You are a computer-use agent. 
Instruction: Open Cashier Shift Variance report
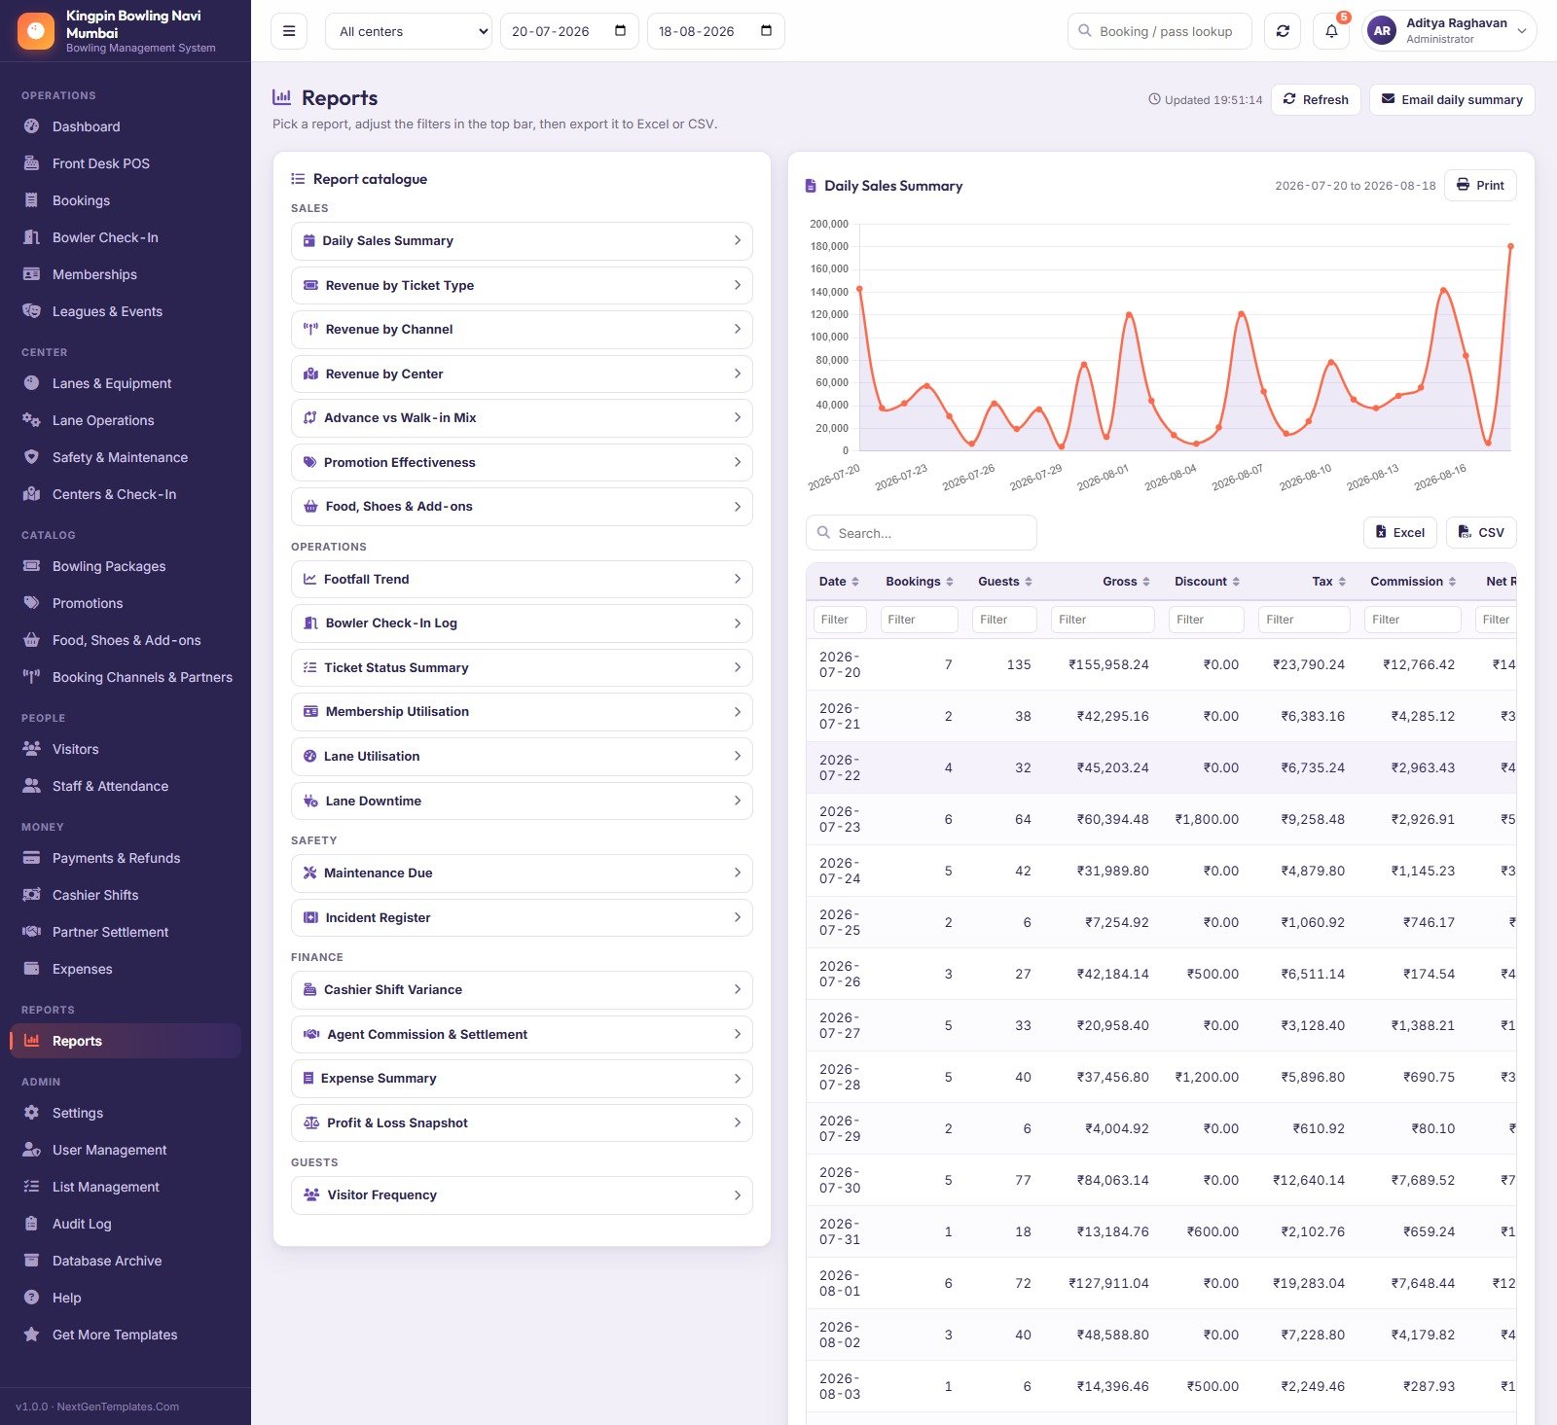522,989
